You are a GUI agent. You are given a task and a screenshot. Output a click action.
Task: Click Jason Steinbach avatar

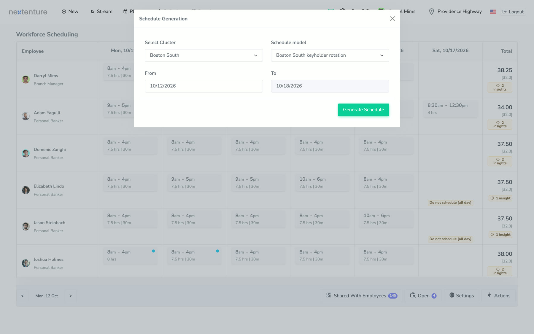[26, 226]
